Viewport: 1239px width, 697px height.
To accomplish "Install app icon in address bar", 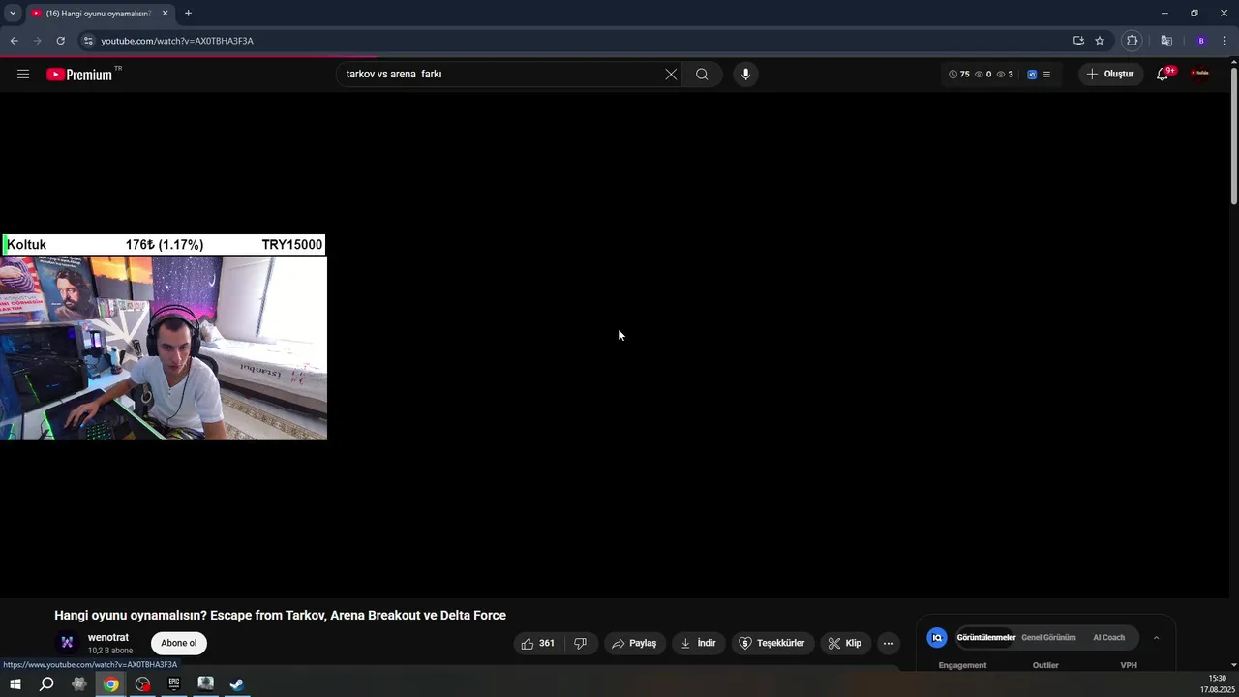I will click(x=1078, y=41).
